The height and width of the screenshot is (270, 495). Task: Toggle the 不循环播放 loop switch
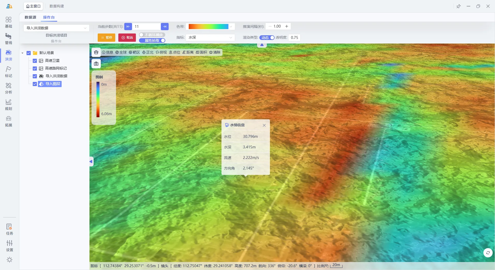click(x=152, y=35)
